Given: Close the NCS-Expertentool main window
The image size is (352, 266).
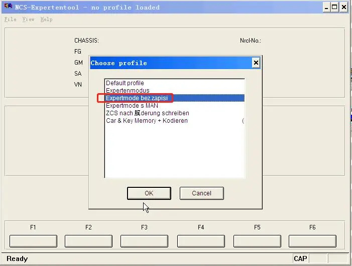Looking at the screenshot, I should point(343,8).
